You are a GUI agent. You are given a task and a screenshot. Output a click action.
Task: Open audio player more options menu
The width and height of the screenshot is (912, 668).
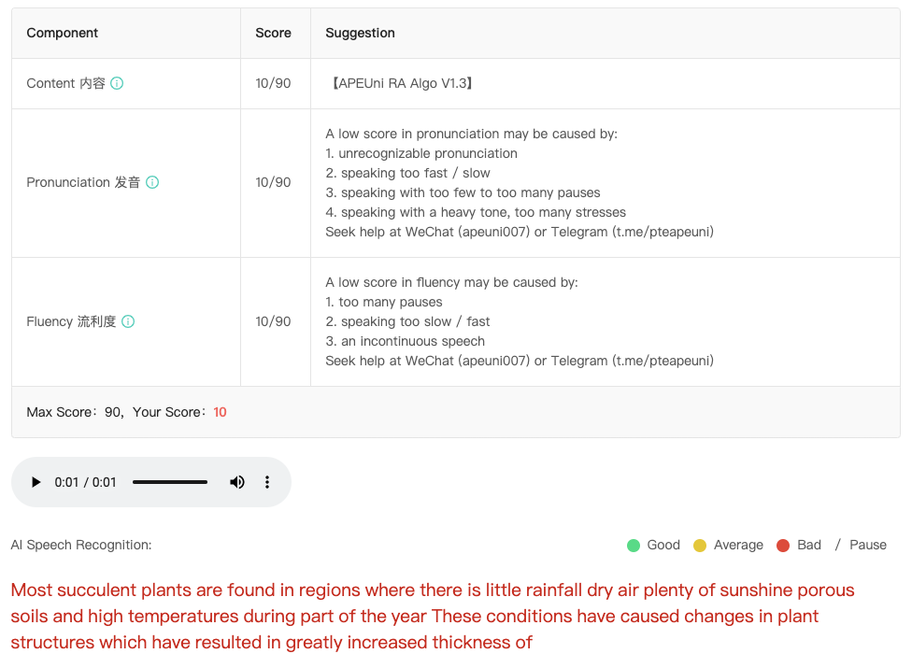click(267, 482)
